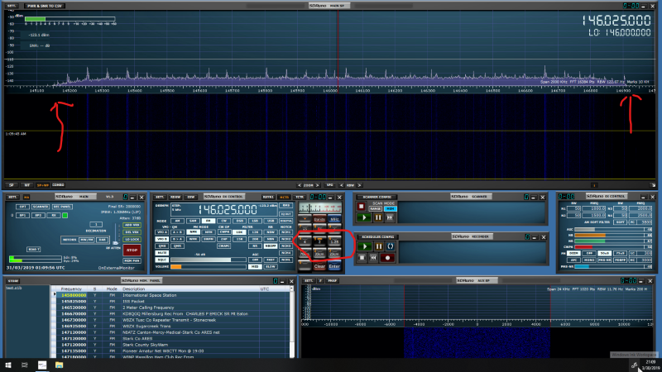This screenshot has width=662, height=372.
Task: Stop playback in the Recorder panel
Action: tap(362, 257)
